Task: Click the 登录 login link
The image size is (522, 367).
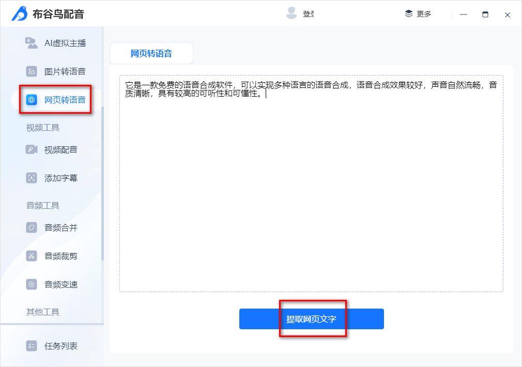Action: pos(309,14)
